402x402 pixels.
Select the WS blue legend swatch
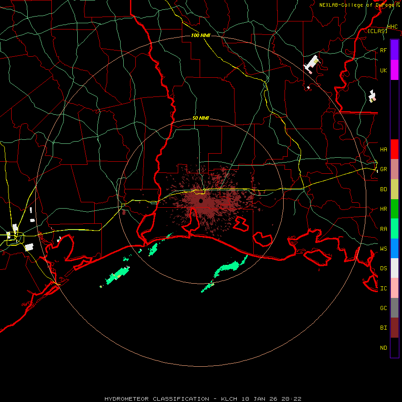(x=394, y=248)
